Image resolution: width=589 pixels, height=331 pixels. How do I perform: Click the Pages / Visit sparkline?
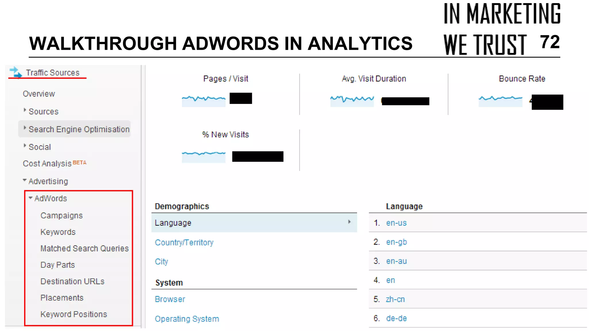click(204, 101)
